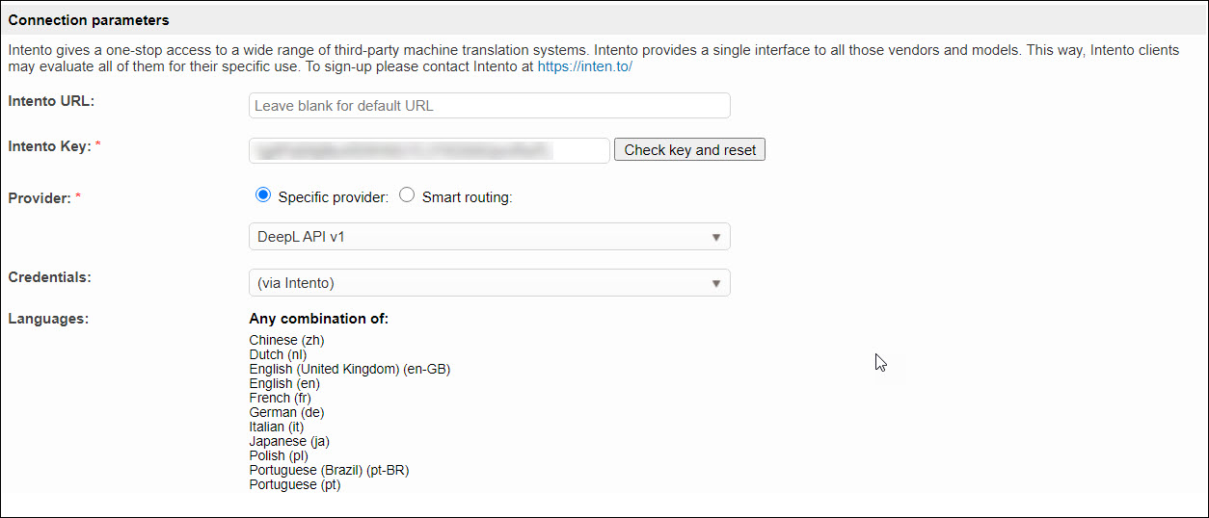Open the https://inten.to/ link

tap(584, 67)
